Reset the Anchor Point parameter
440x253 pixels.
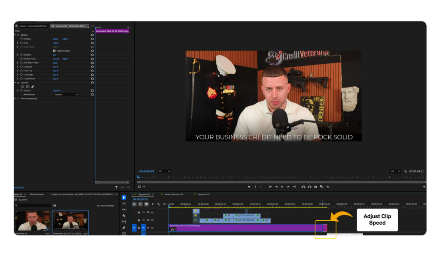coord(92,59)
